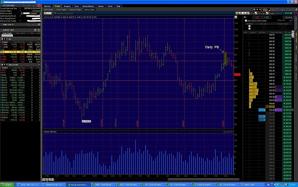Open the MarketWatch tab
This screenshot has width=298, height=187.
(x=88, y=6)
